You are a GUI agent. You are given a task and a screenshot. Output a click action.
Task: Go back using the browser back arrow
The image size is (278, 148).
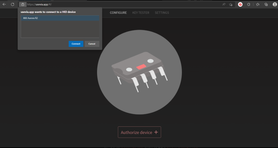[4, 4]
